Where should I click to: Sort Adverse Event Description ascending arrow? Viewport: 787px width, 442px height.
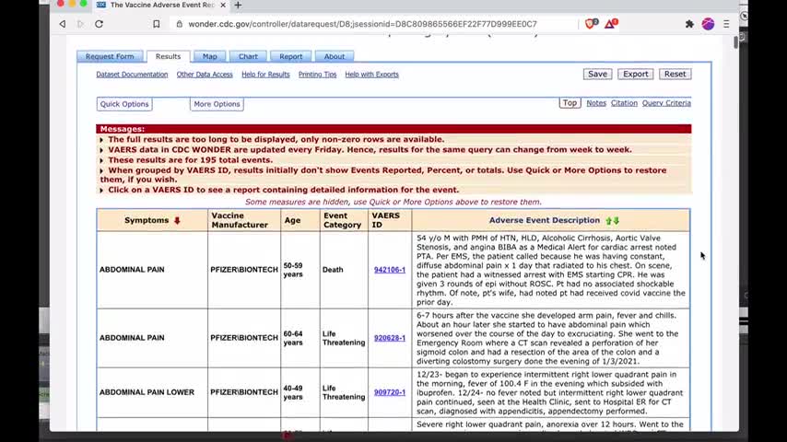[x=609, y=220]
